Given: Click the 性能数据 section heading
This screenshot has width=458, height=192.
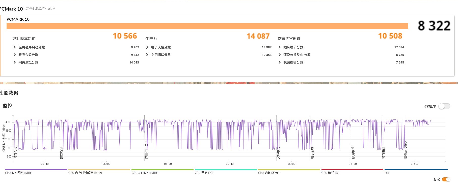Looking at the screenshot, I should tap(9, 93).
